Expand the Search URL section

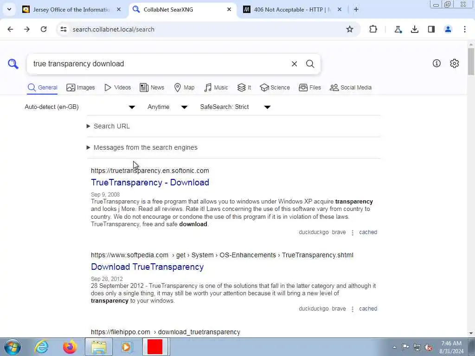pyautogui.click(x=108, y=126)
